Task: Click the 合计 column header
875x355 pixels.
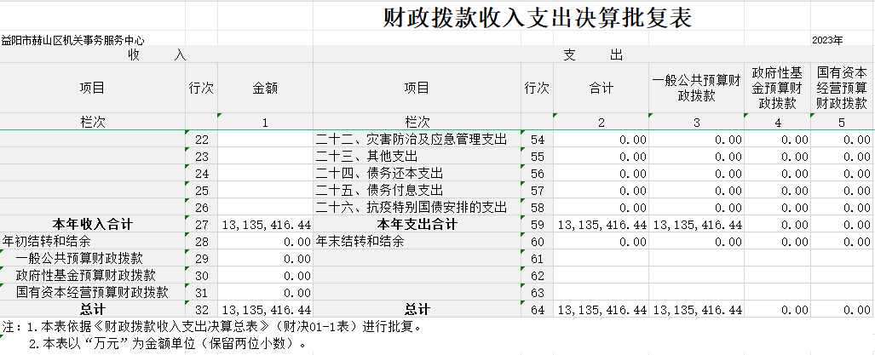Action: pyautogui.click(x=601, y=88)
